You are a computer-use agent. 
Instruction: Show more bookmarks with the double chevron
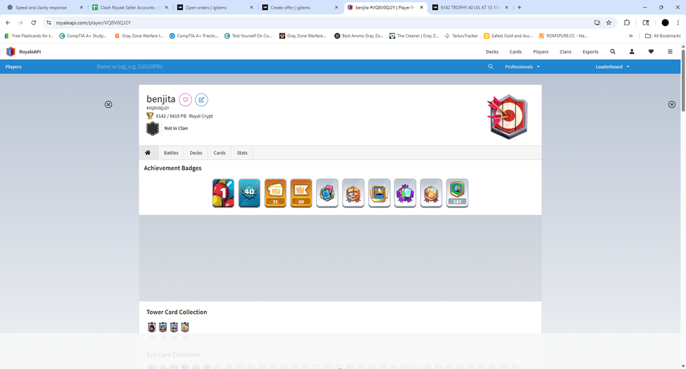[x=631, y=36]
